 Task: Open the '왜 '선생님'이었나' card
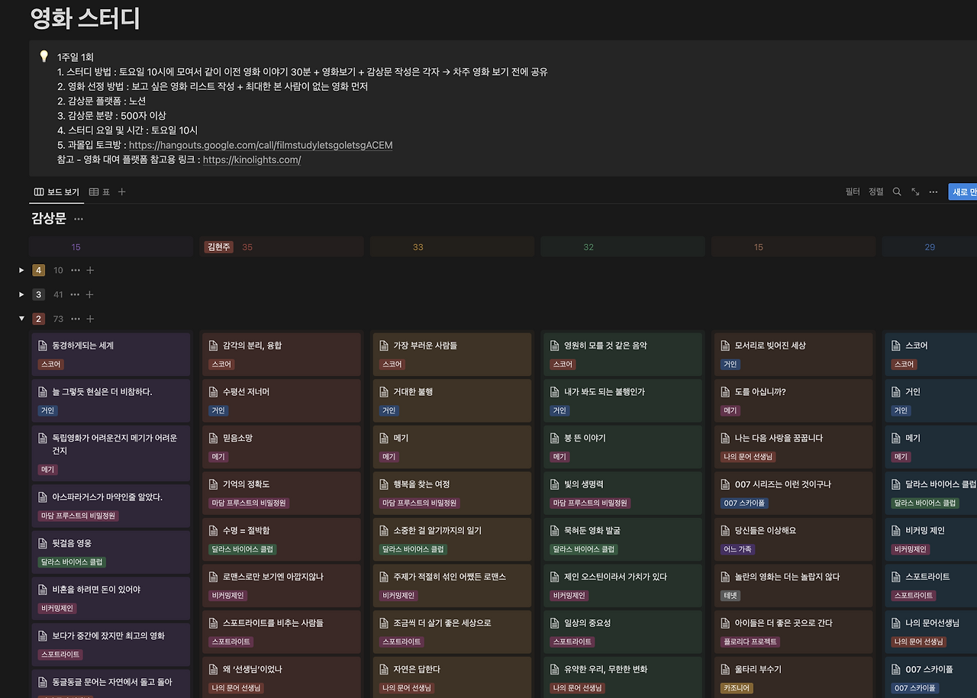(x=282, y=678)
